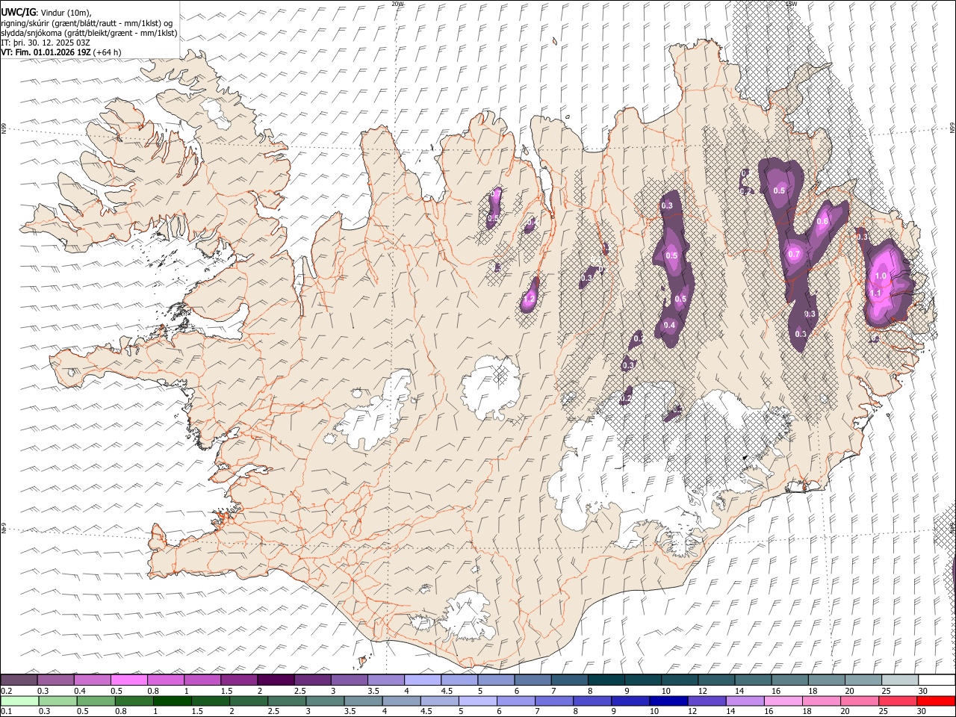
Task: Pick lower-row bright red swatch after 30
Action: click(x=937, y=701)
